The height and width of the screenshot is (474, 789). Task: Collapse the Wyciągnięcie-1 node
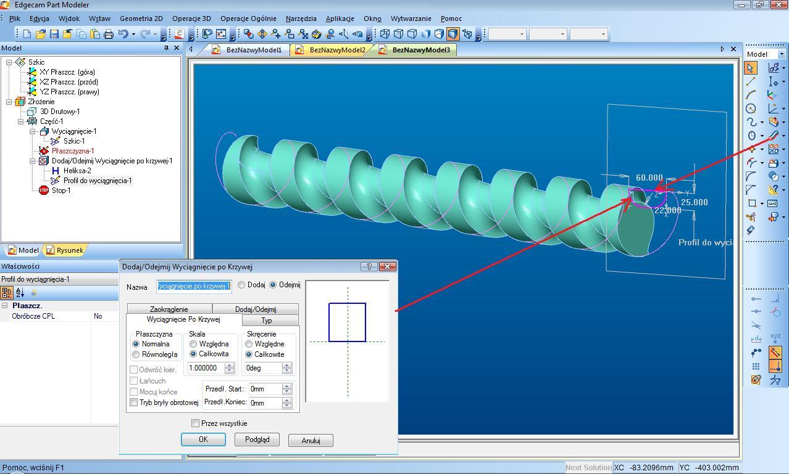(x=33, y=131)
